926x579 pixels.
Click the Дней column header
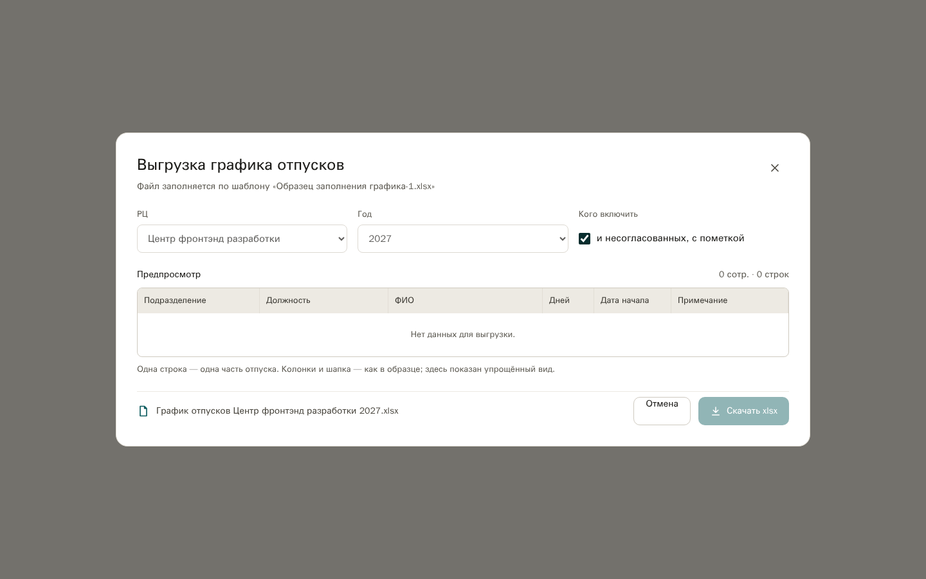568,300
